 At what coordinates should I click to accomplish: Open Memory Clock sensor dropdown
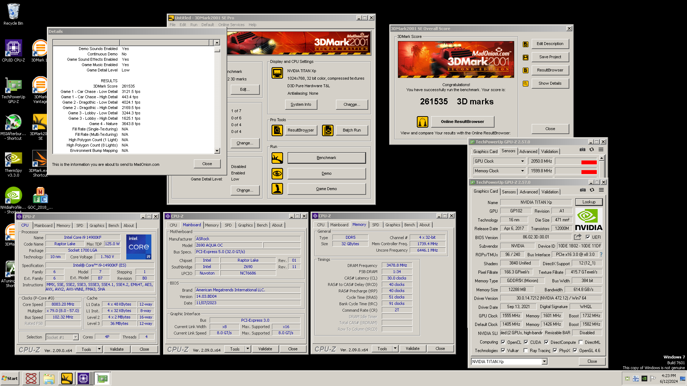(522, 171)
